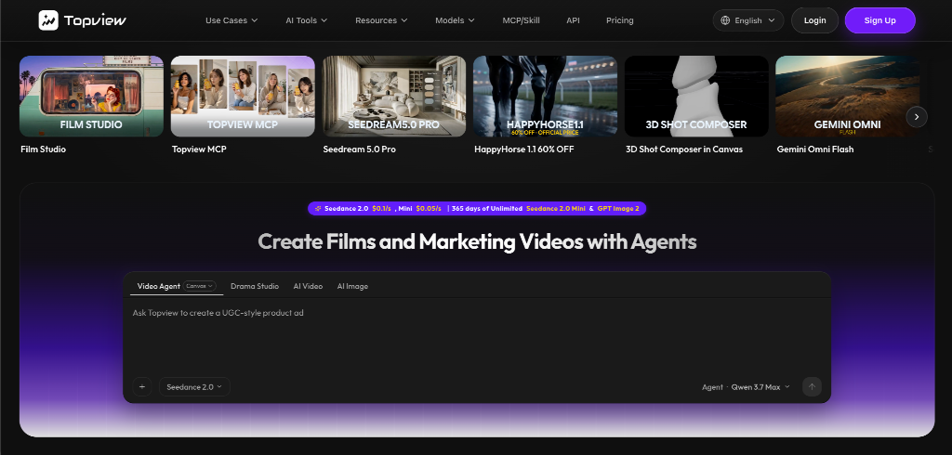Select the Video Agent tab
The image size is (952, 455).
[158, 286]
